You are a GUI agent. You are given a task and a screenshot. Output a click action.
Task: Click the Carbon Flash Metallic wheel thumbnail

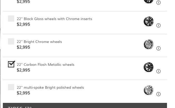[148, 67]
